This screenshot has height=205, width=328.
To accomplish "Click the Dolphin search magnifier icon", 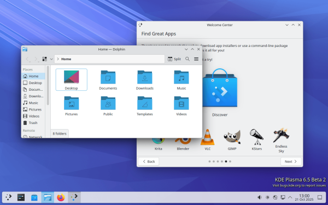I will point(188,59).
